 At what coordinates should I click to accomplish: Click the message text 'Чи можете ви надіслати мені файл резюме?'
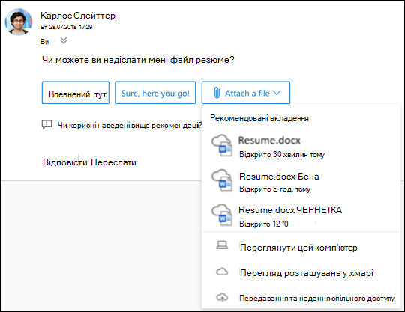138,60
